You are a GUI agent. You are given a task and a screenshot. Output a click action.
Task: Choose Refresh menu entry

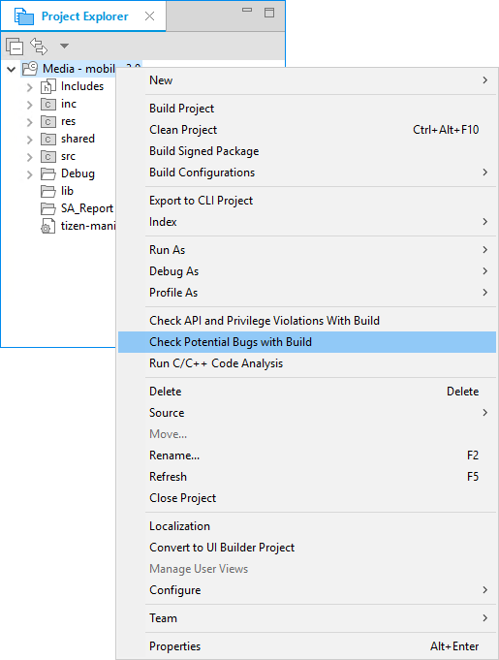click(307, 477)
